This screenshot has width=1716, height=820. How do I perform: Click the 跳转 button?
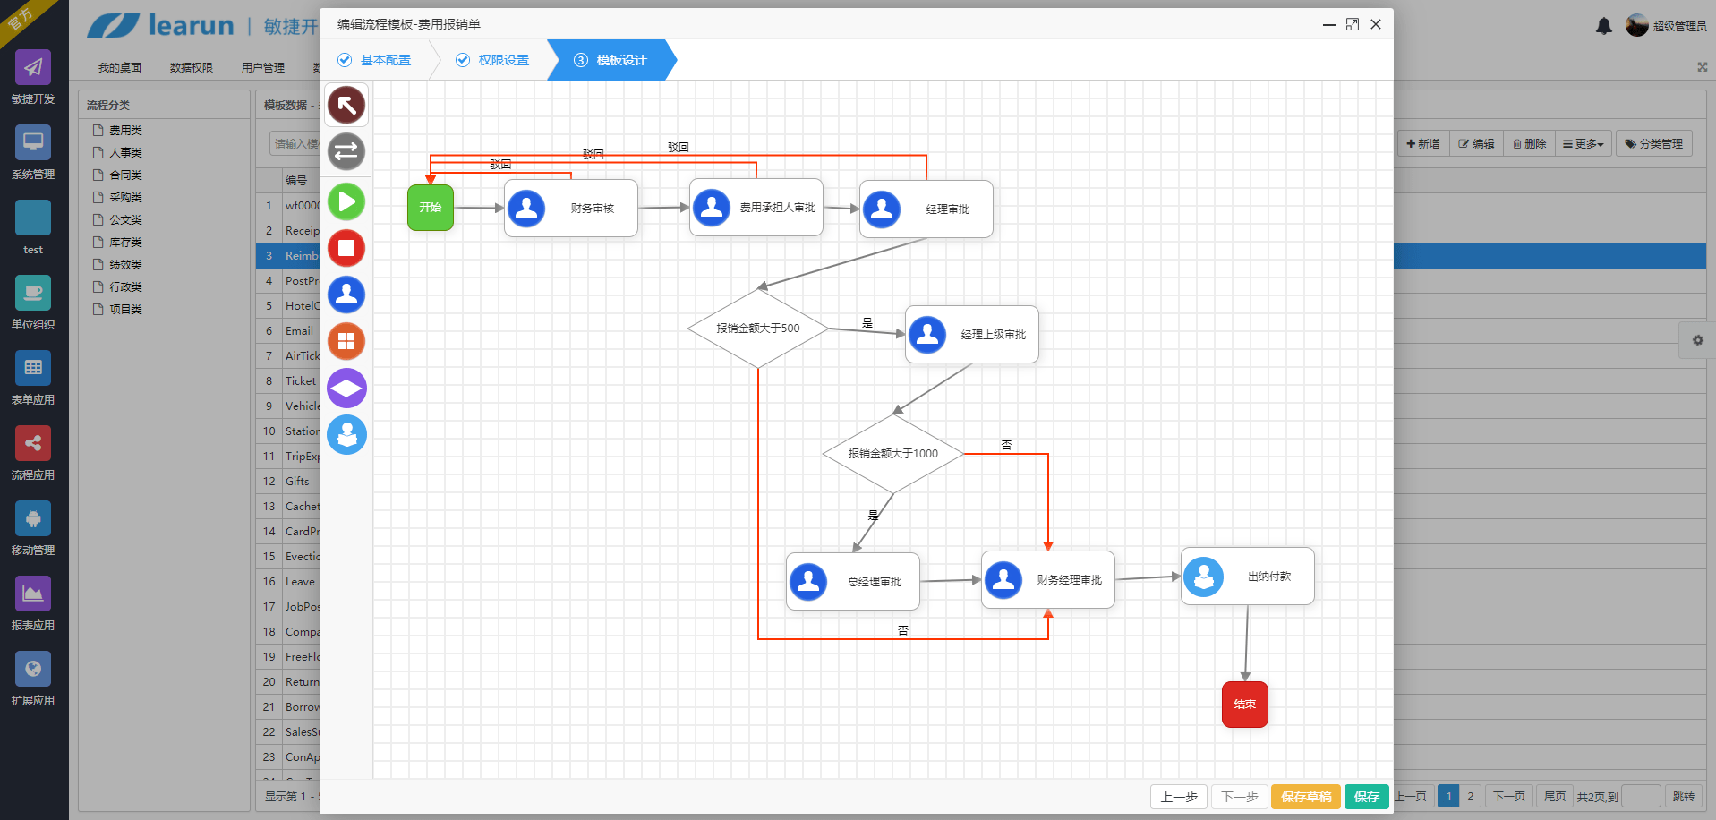(x=1684, y=796)
